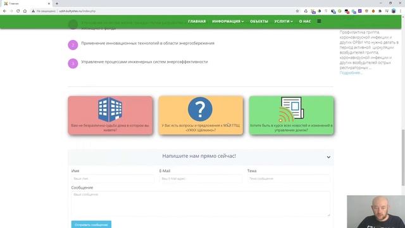Close the Главная browser tab
Screen dimensions: 405x228
click(x=49, y=4)
